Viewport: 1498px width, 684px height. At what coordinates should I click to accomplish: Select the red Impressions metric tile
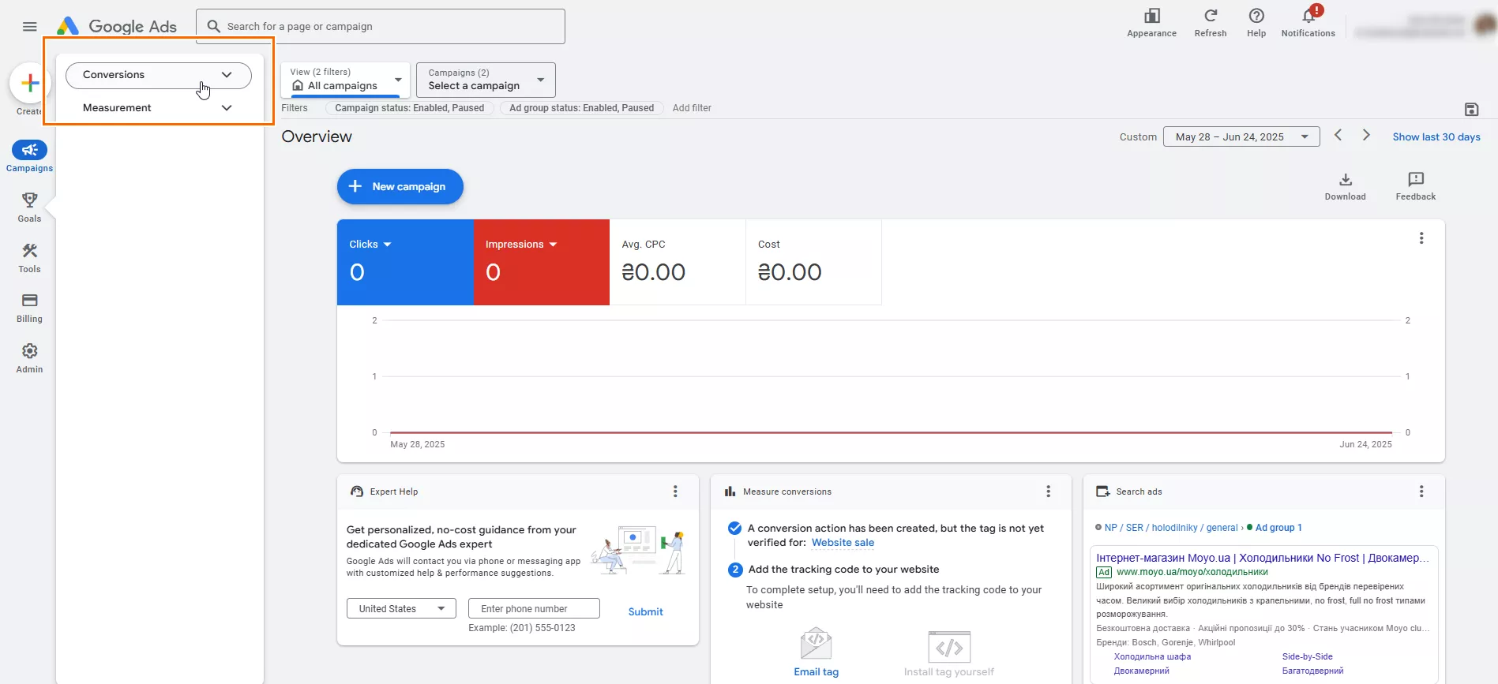541,262
